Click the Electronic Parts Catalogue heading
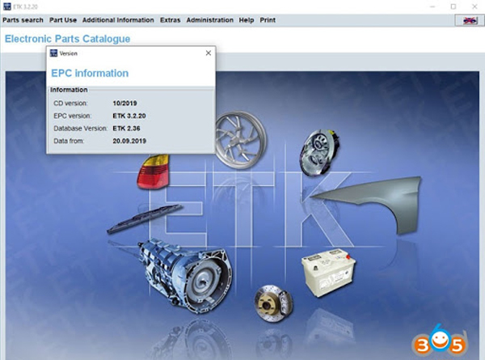 coord(67,39)
